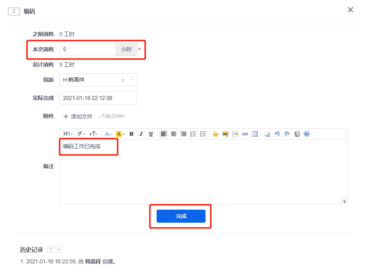This screenshot has height=275, width=365.
Task: Insert a hyperlink in the remark editor
Action: tap(245, 134)
